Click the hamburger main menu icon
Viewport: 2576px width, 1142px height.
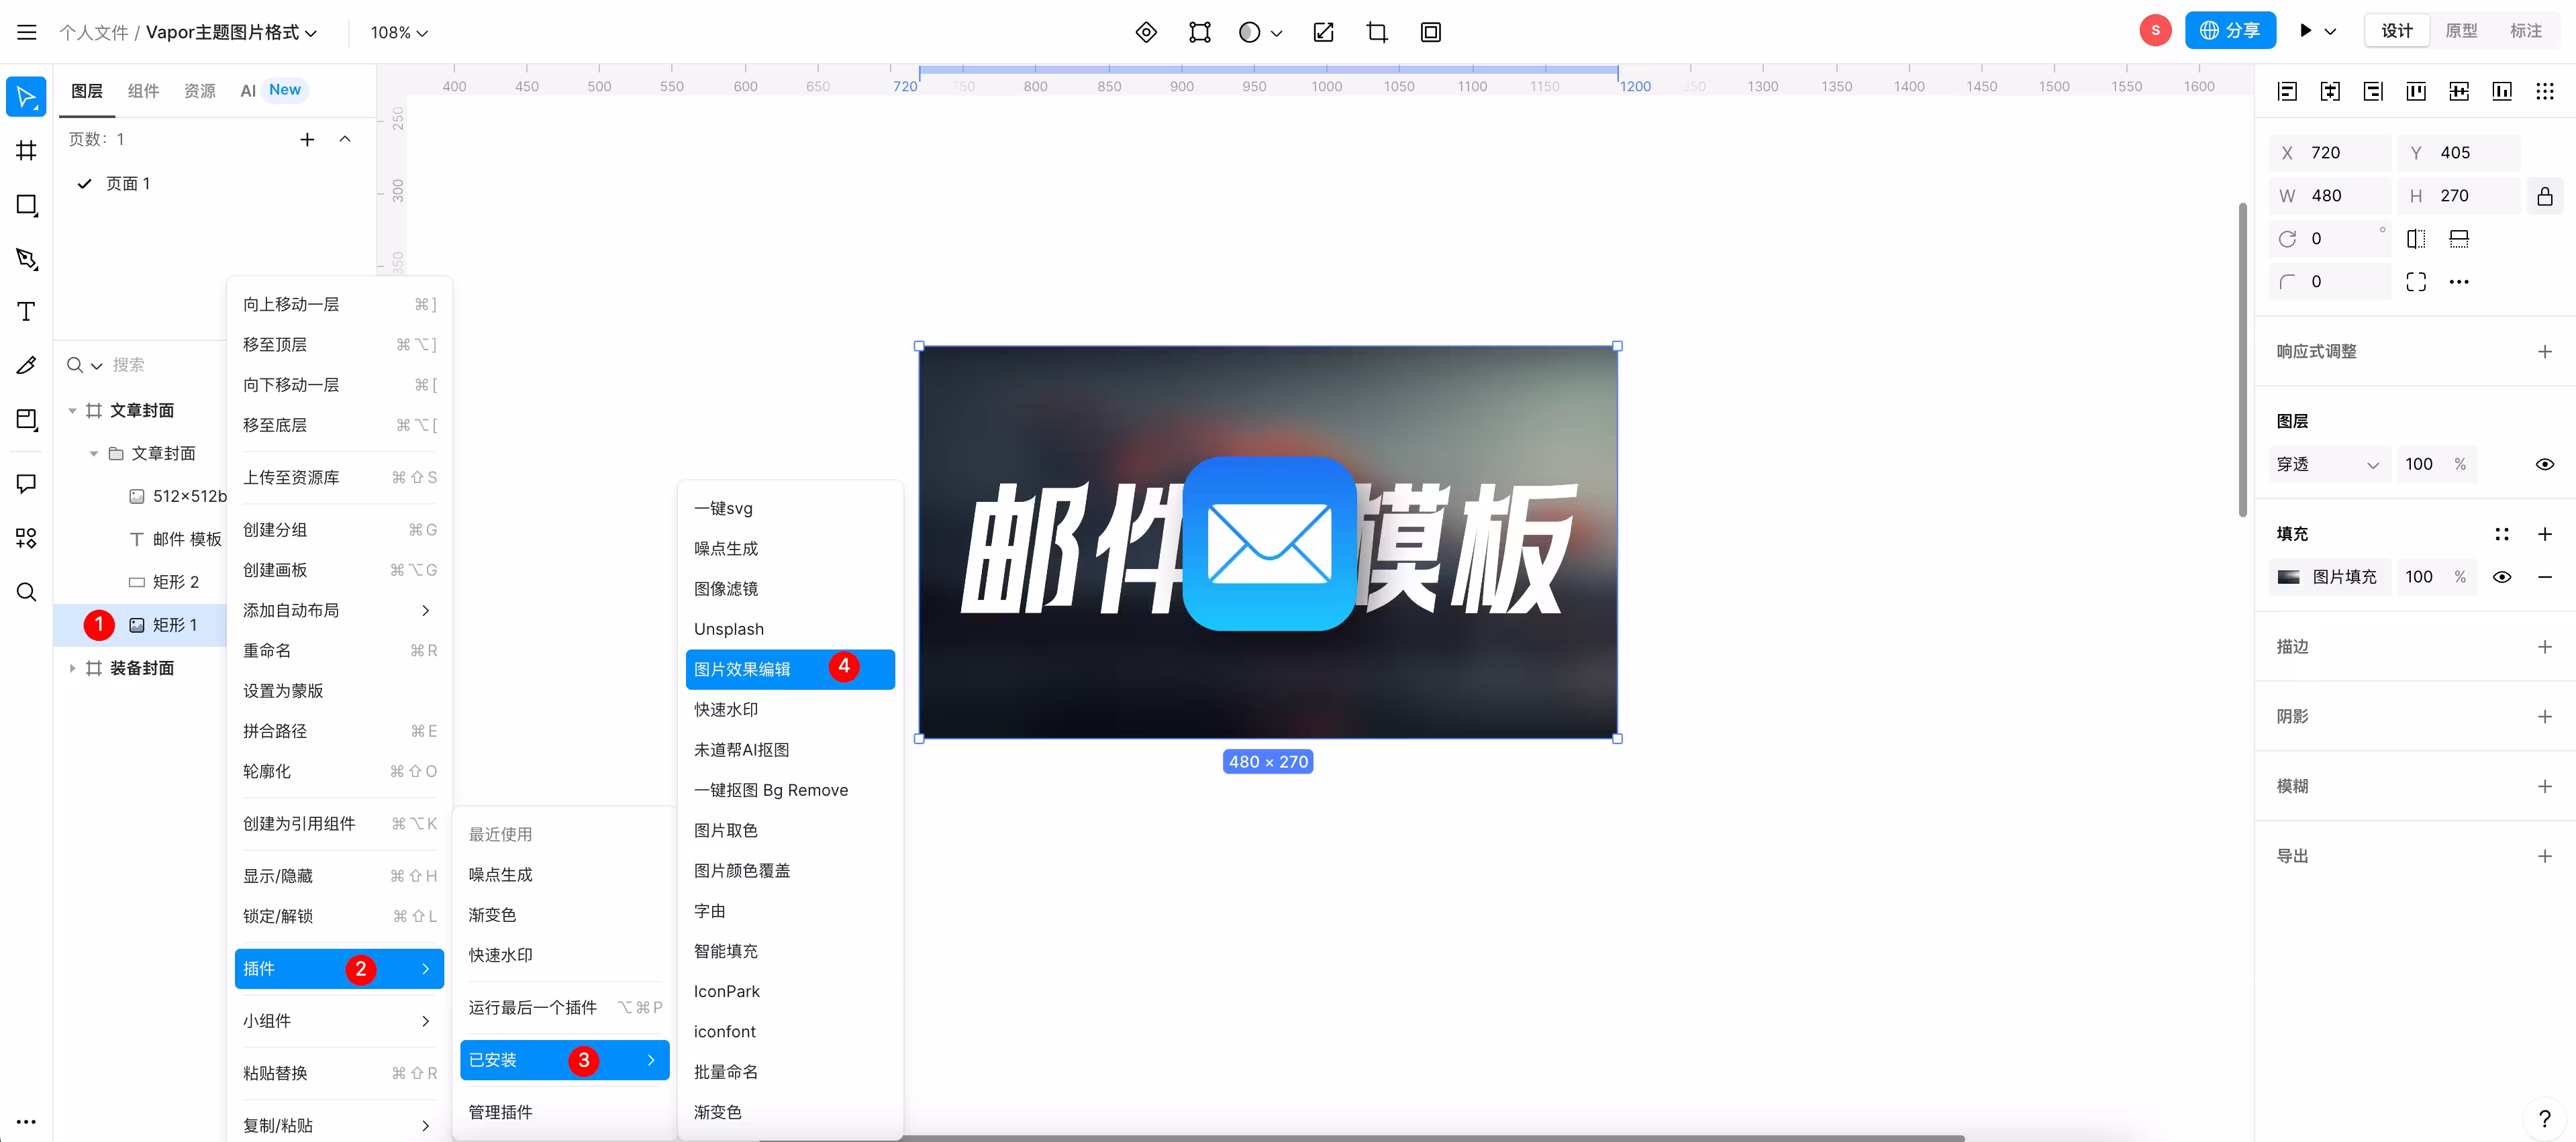pyautogui.click(x=27, y=32)
